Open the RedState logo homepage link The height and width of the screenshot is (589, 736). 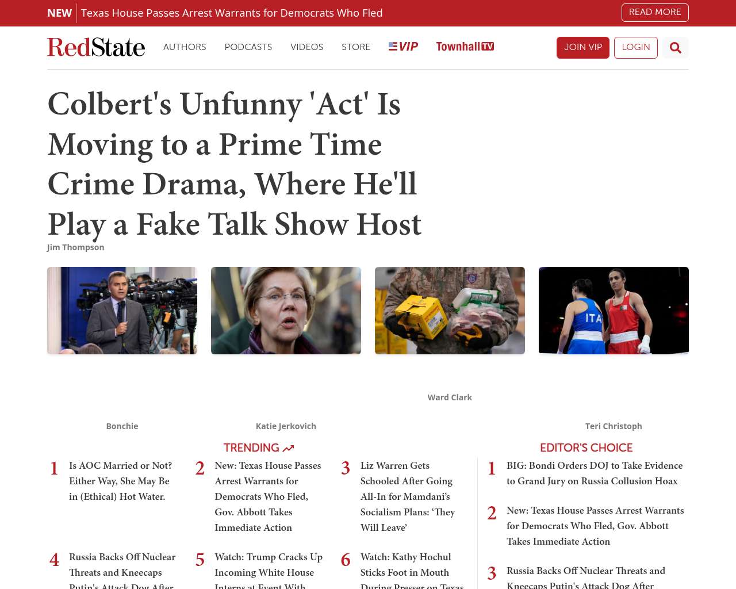[x=96, y=47]
